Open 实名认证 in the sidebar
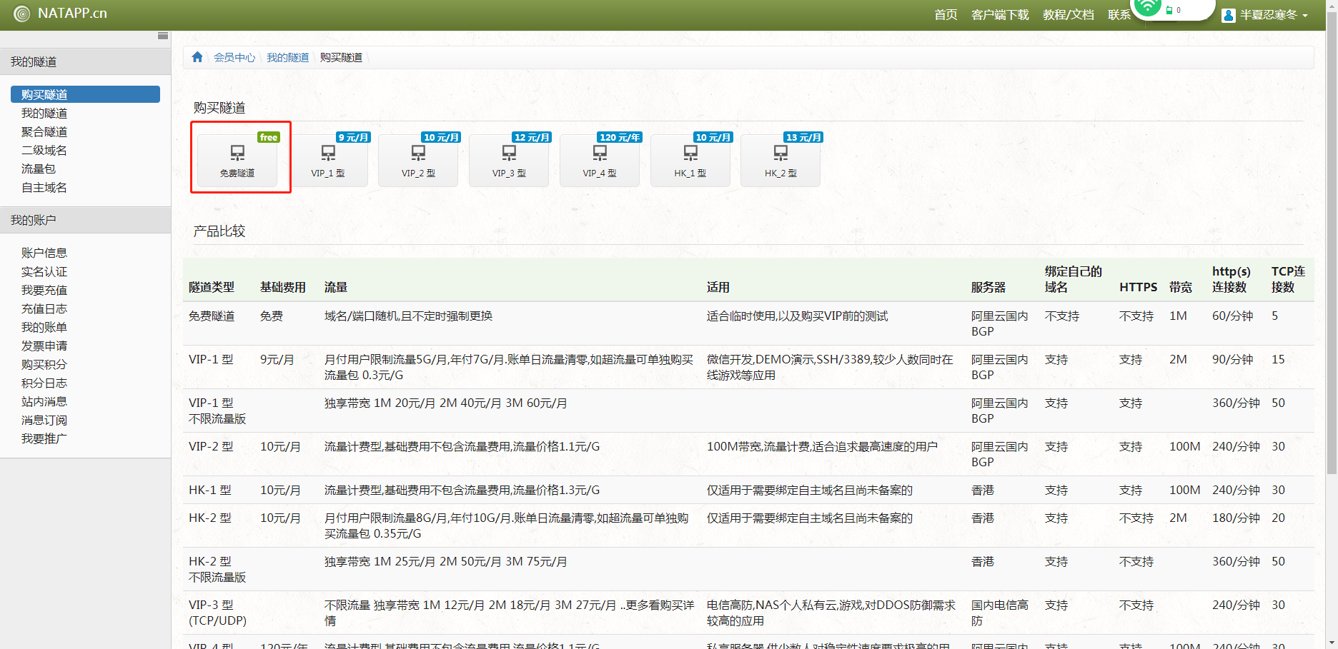This screenshot has width=1338, height=649. click(44, 271)
